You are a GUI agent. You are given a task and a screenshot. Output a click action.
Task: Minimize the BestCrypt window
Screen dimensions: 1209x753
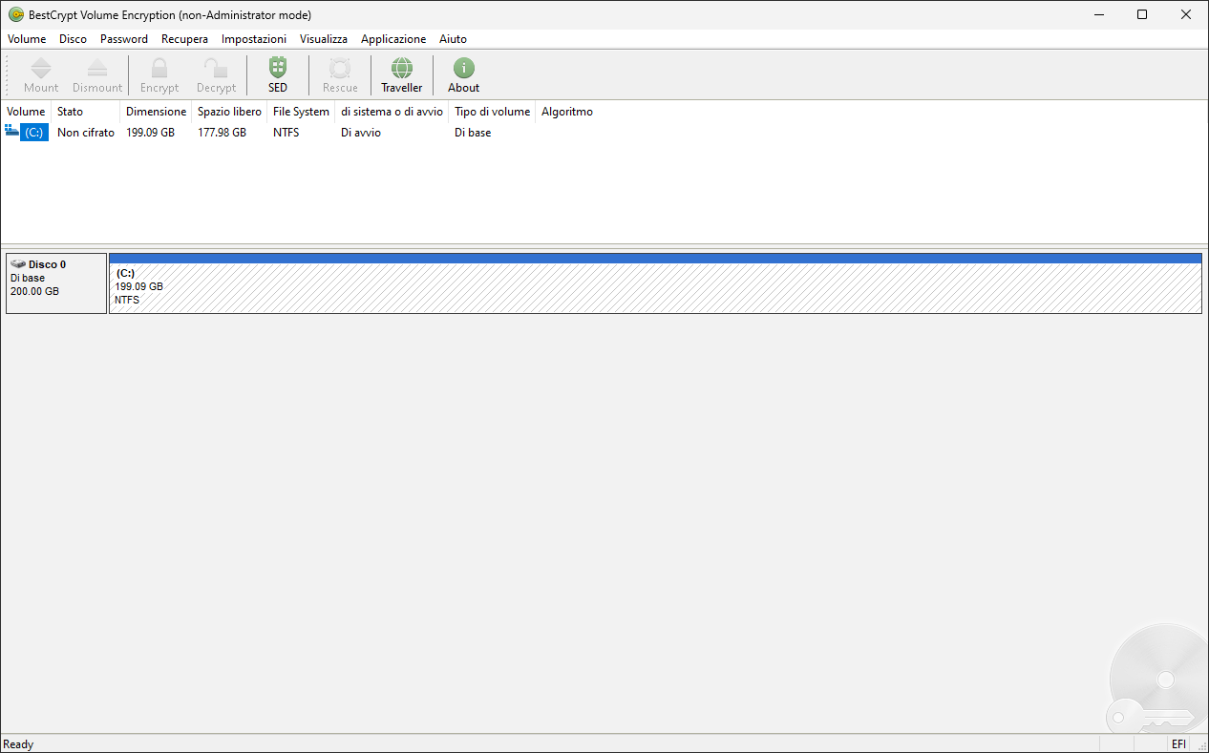tap(1098, 14)
